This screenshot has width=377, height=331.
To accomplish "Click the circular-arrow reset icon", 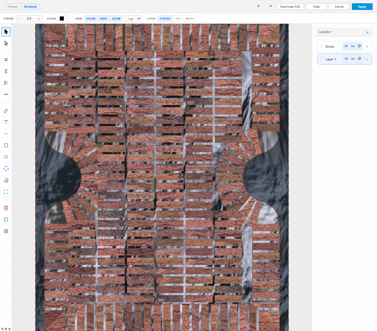I will 6,220.
